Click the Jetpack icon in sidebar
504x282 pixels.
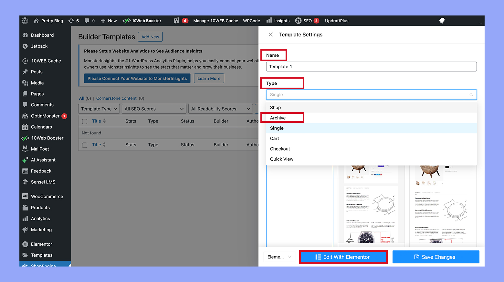25,46
